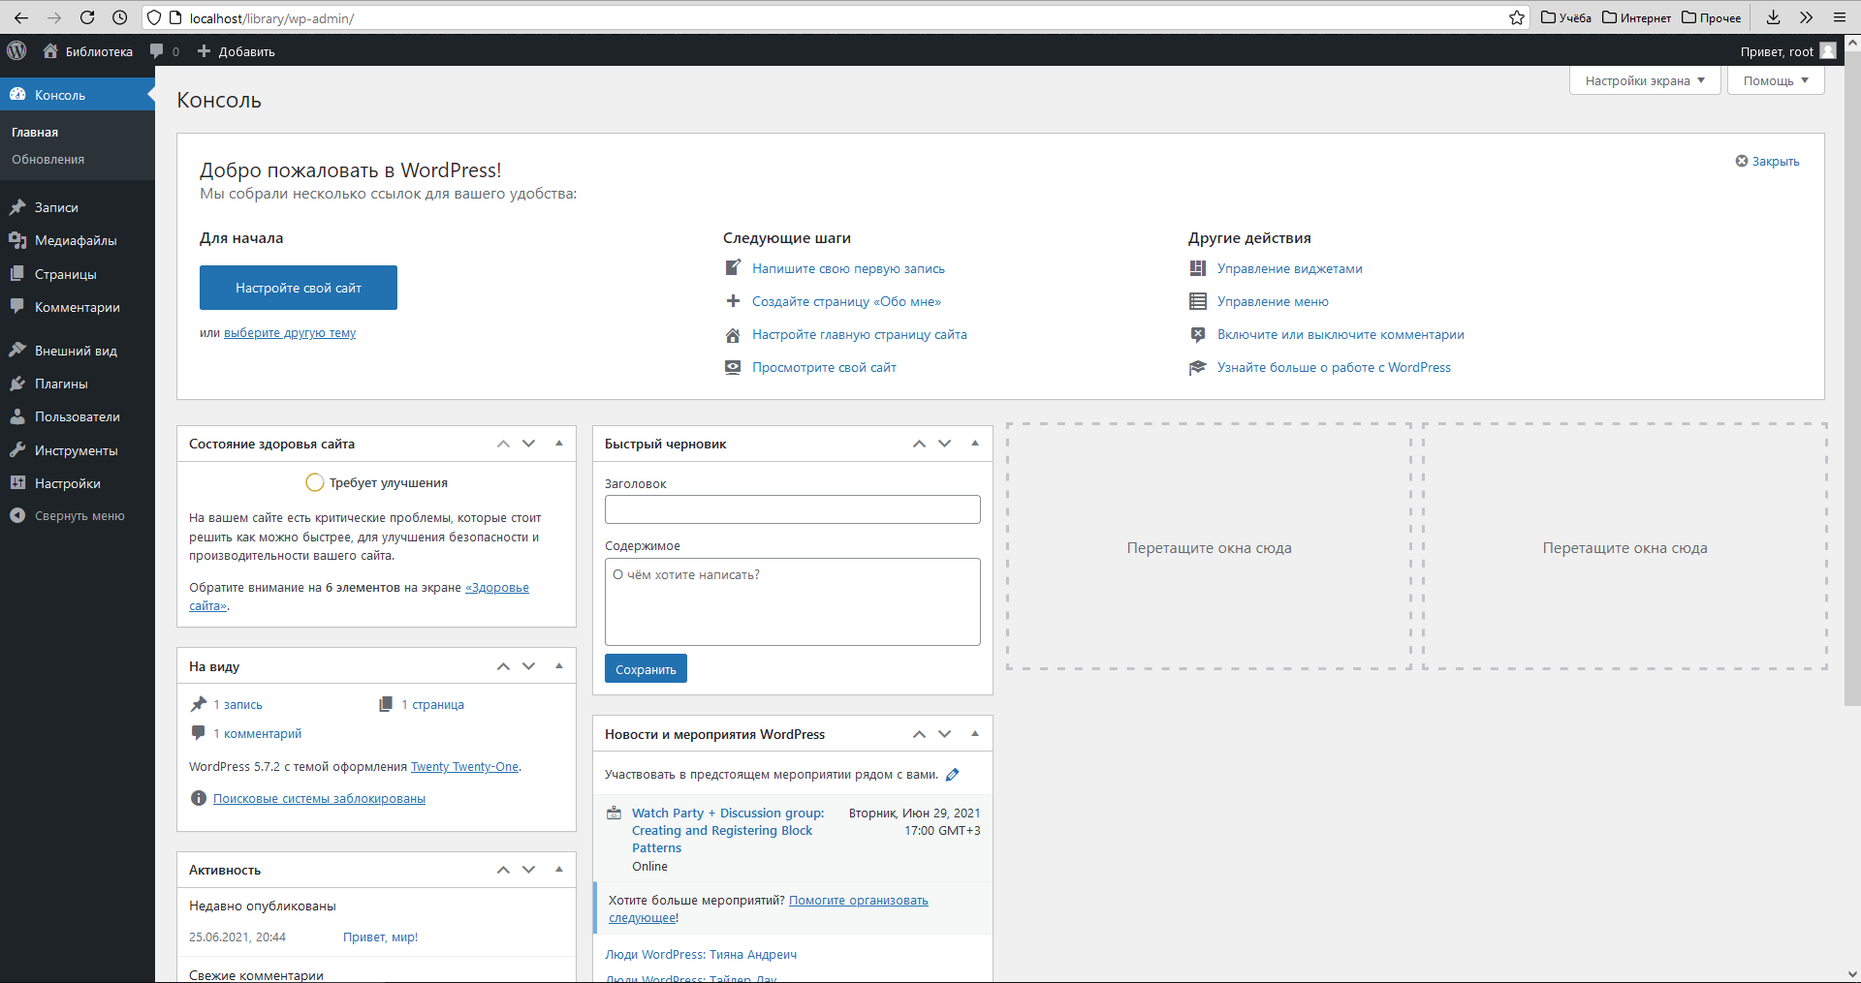1861x983 pixels.
Task: Visit site via Библиотека home icon
Action: coord(50,51)
